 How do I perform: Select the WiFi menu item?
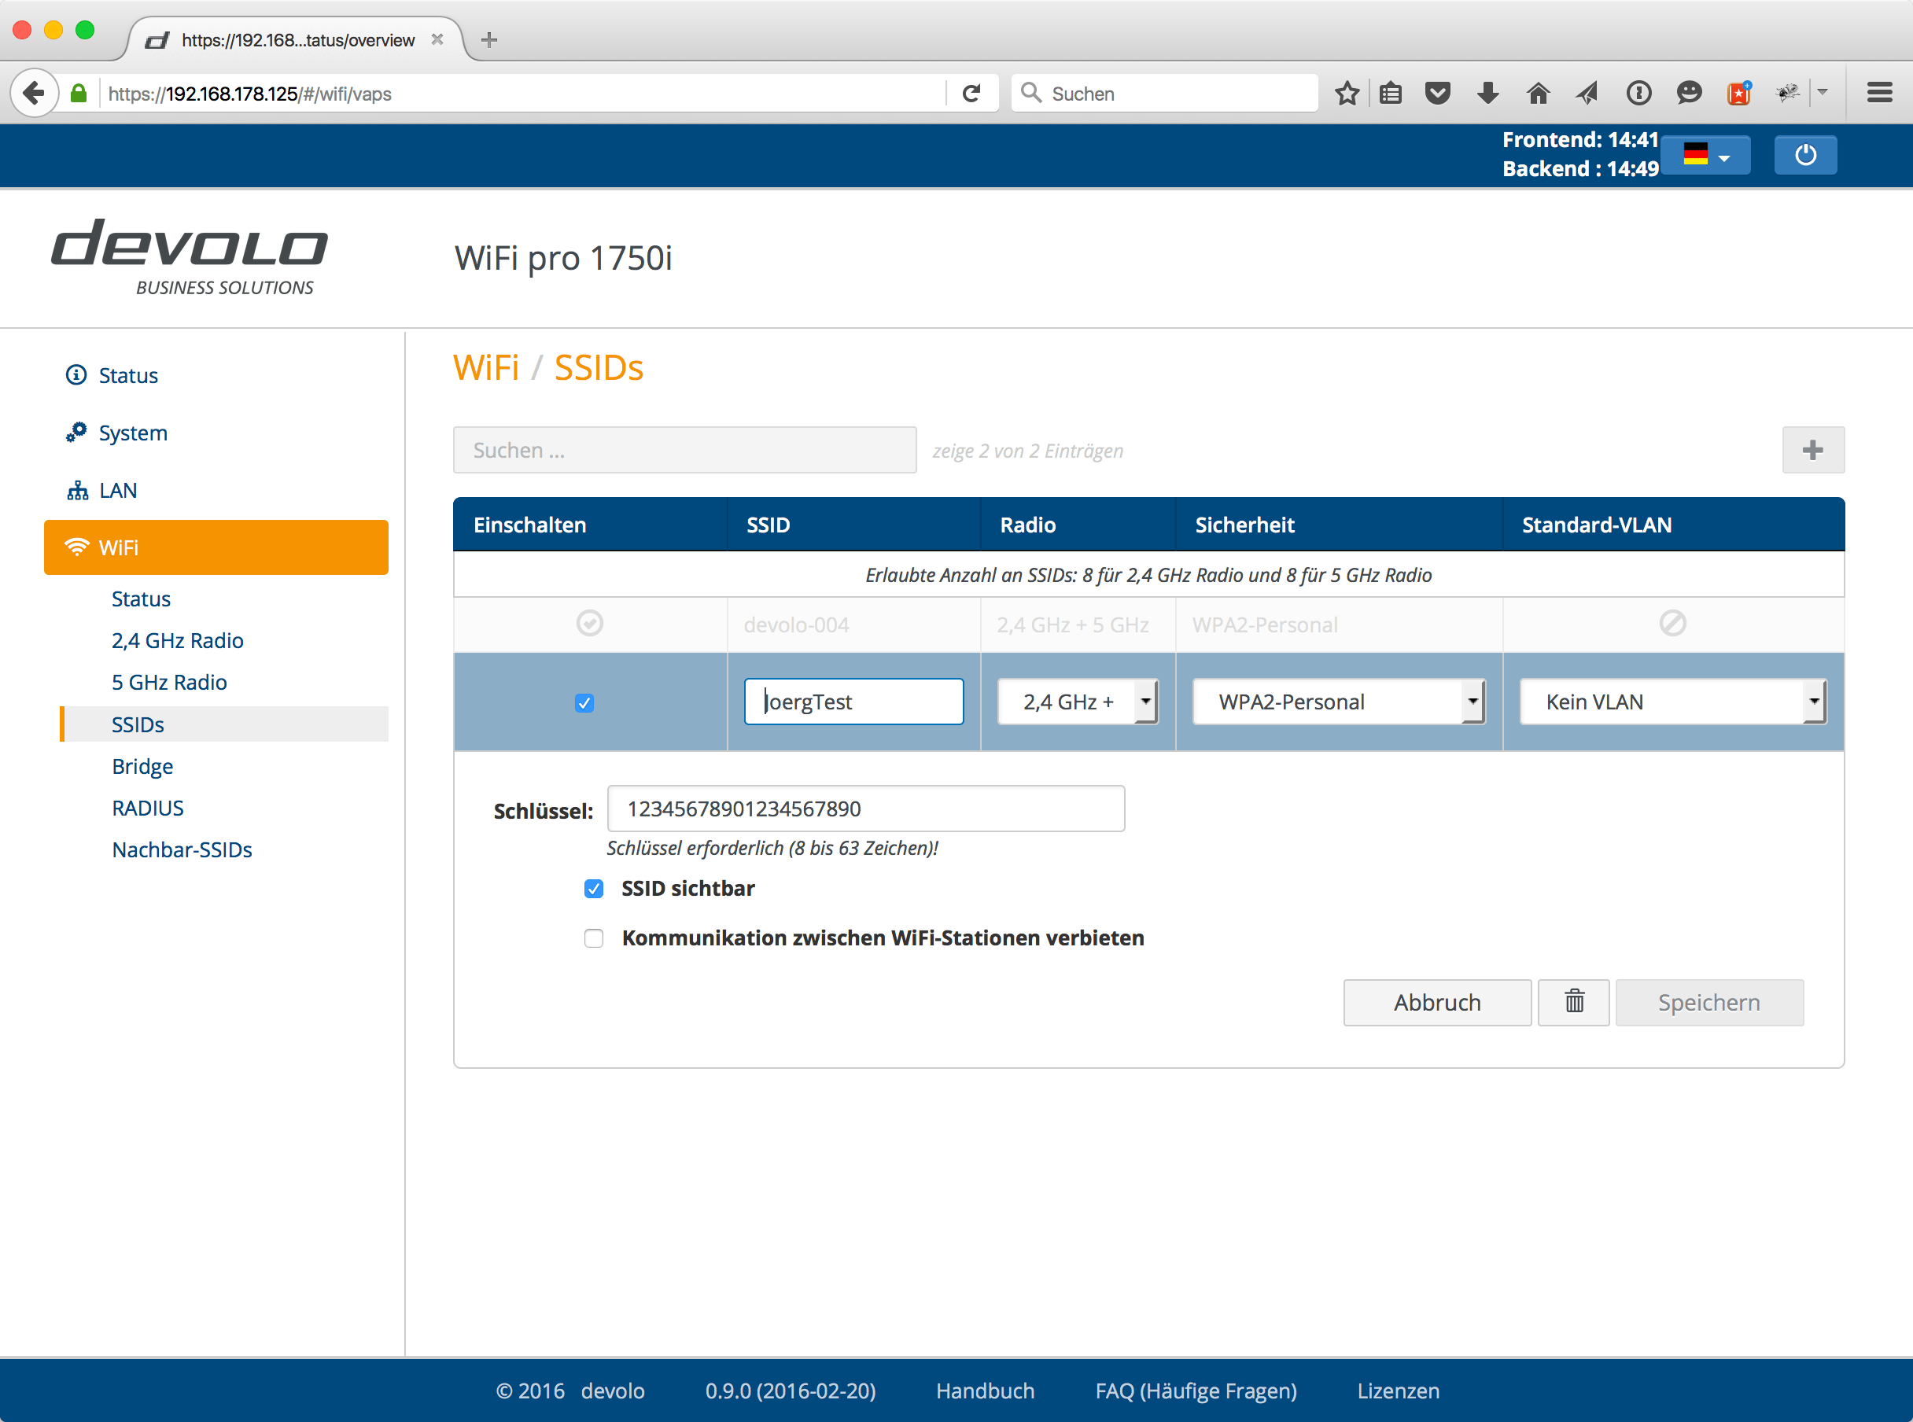[216, 547]
